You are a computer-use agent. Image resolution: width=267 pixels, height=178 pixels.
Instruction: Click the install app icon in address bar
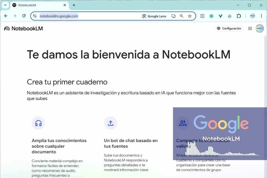click(174, 16)
